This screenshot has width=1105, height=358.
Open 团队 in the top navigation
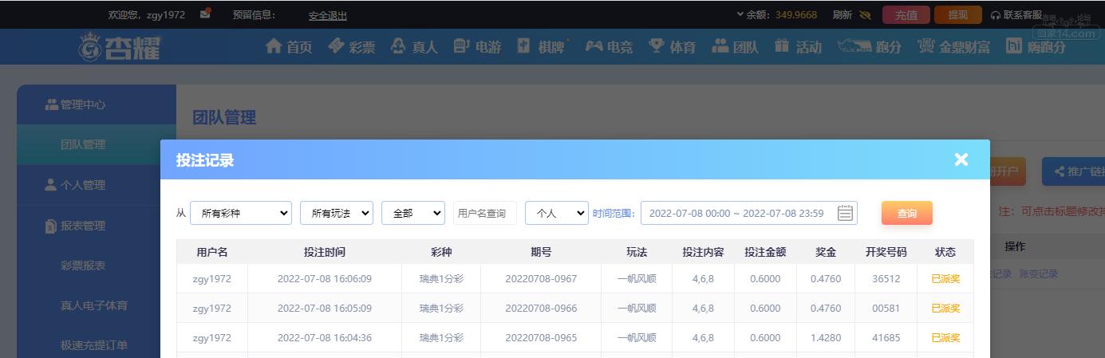(735, 46)
